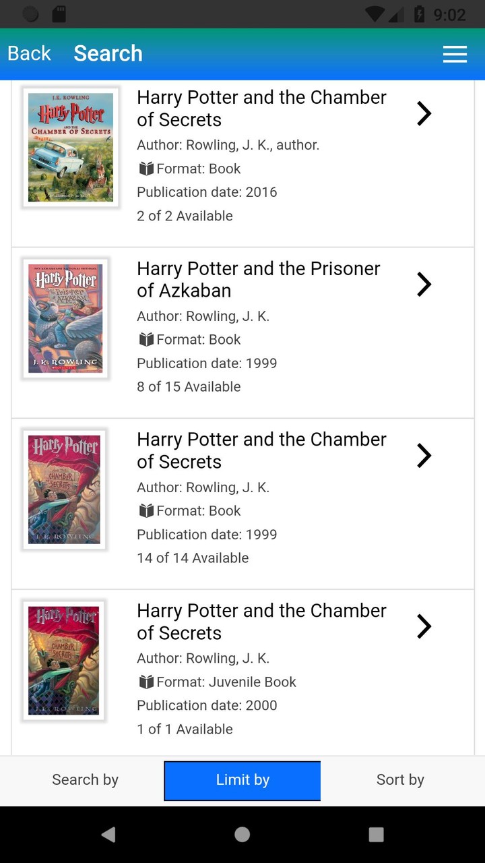Open the 1999 Chamber of Secrets via chevron

tap(424, 455)
